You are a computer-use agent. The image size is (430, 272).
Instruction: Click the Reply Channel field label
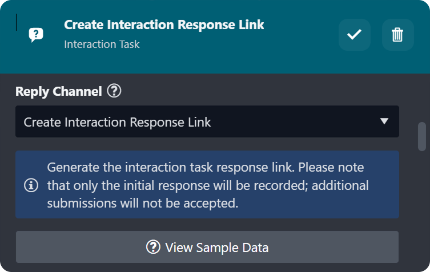click(x=58, y=91)
